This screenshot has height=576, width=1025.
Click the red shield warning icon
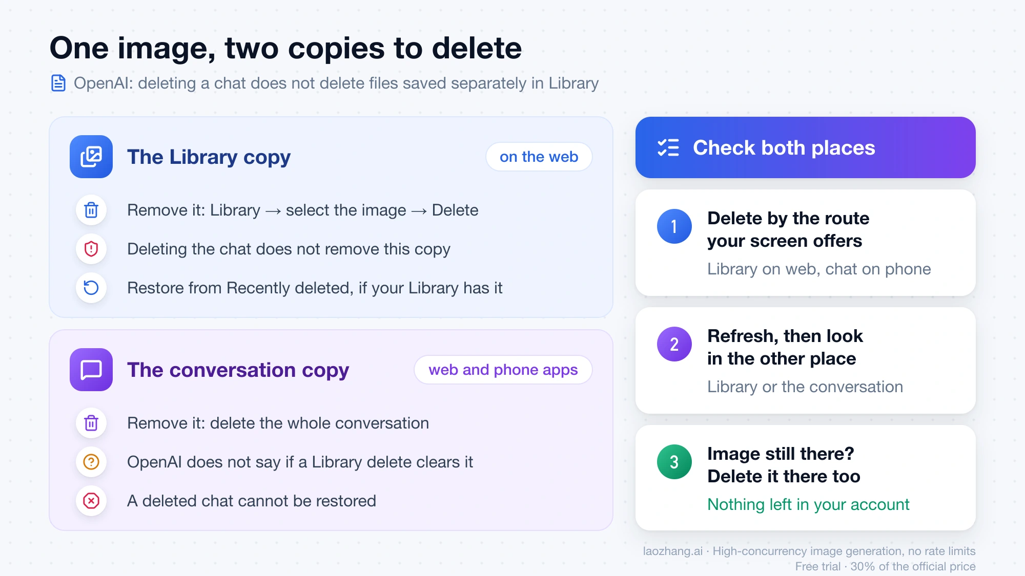[91, 249]
